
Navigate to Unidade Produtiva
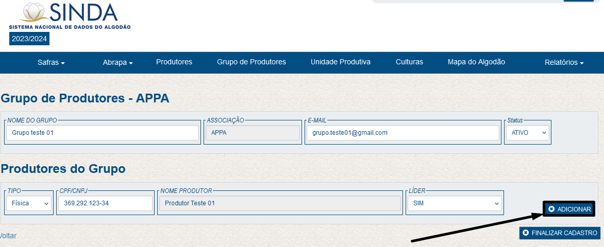341,62
